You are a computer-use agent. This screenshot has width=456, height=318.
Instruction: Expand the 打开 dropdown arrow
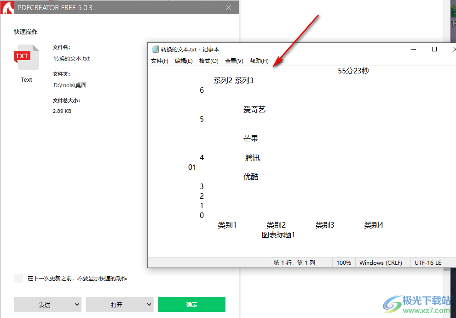[x=149, y=304]
